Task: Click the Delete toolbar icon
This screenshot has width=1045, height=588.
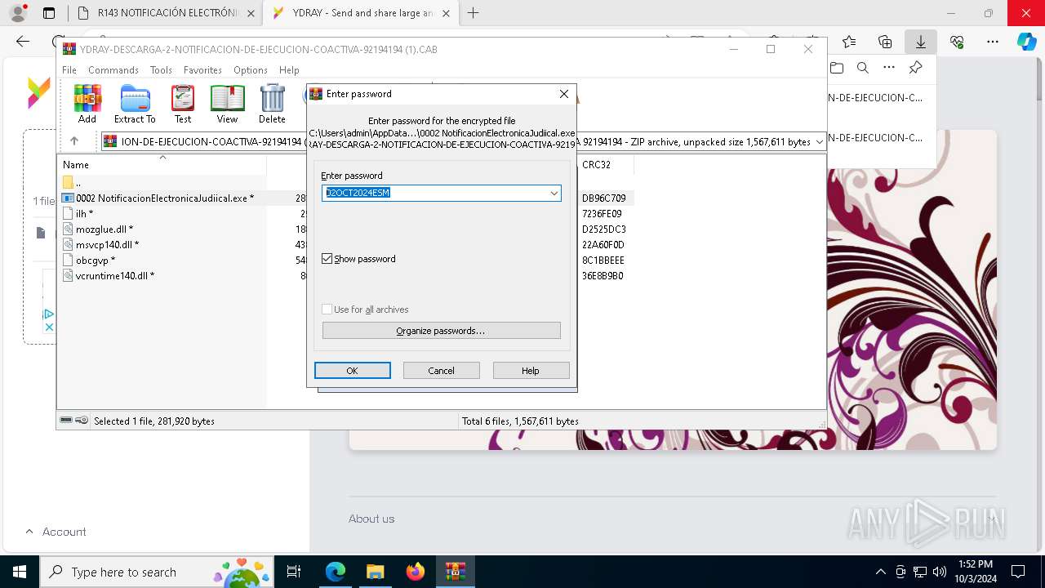Action: click(272, 104)
